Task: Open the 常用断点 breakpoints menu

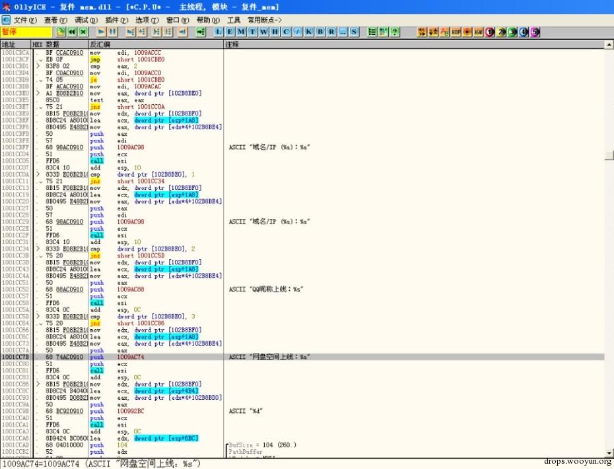Action: tap(264, 20)
